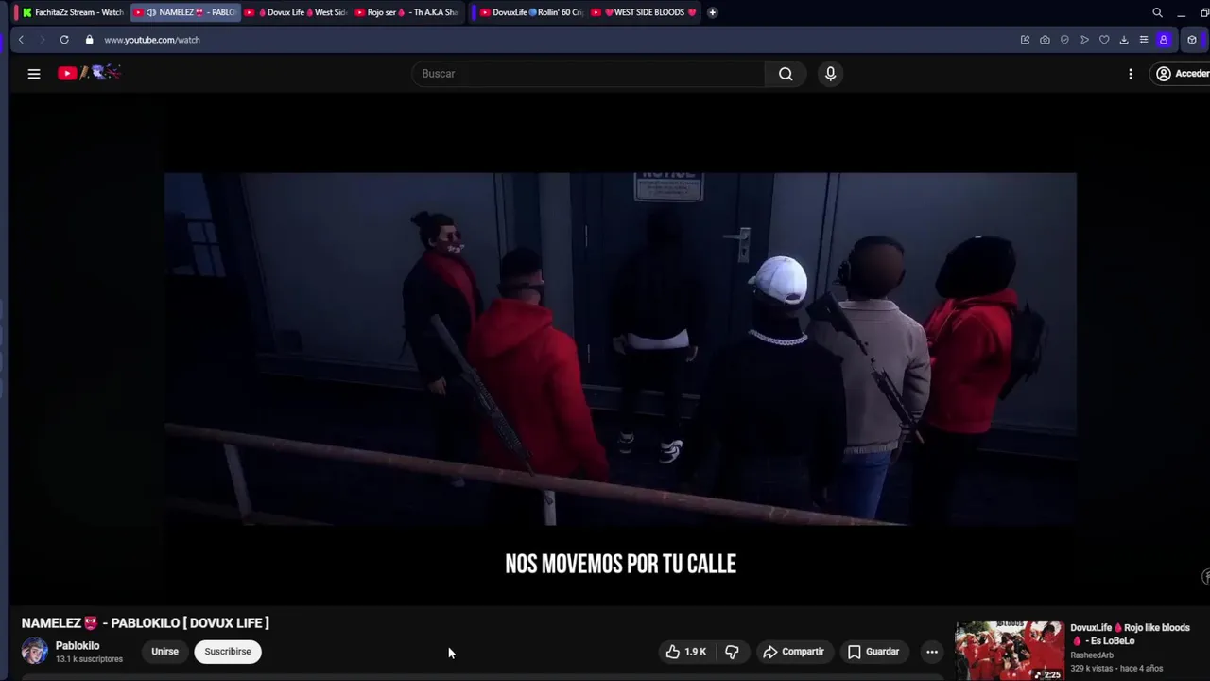Open browser downloads icon
1210x681 pixels.
pos(1124,40)
